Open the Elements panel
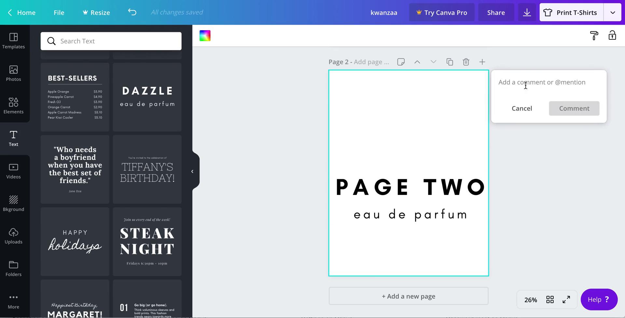The height and width of the screenshot is (318, 625). pos(13,106)
